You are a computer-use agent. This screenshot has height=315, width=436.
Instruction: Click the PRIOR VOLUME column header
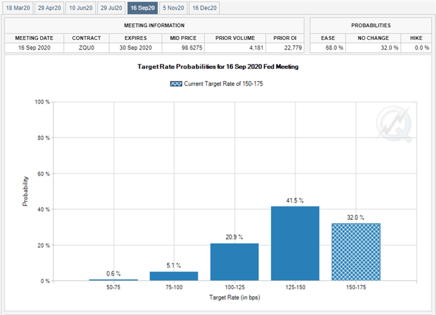coord(235,38)
